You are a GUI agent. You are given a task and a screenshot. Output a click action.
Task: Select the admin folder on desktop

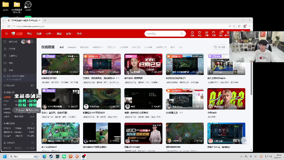click(6, 6)
